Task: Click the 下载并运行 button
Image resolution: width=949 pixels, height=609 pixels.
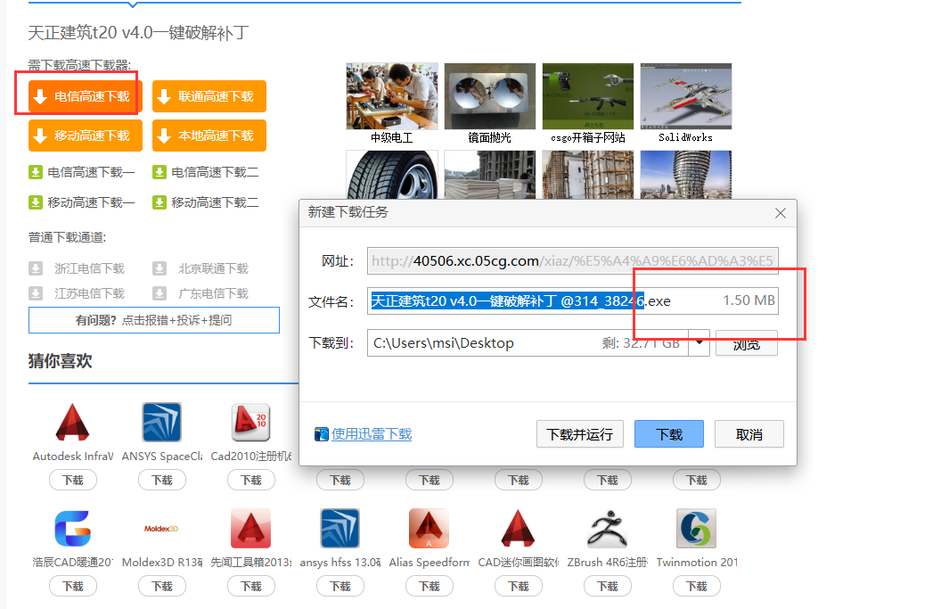Action: (x=580, y=434)
